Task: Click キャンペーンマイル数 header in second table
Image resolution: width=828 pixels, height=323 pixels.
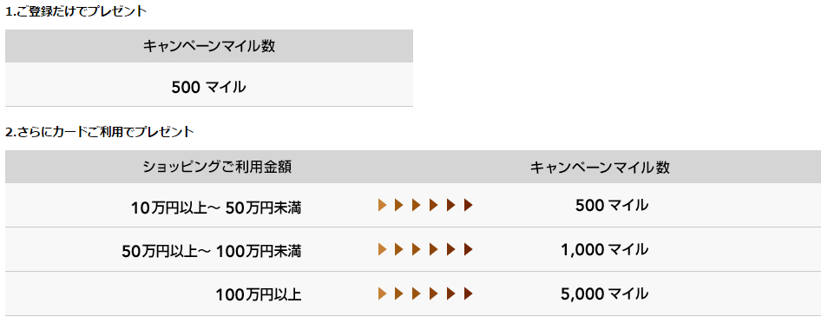Action: pos(600,167)
